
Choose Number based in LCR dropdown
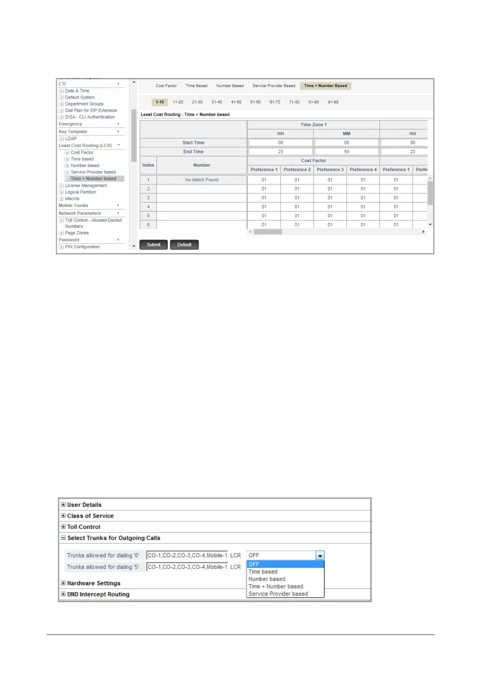pos(285,579)
